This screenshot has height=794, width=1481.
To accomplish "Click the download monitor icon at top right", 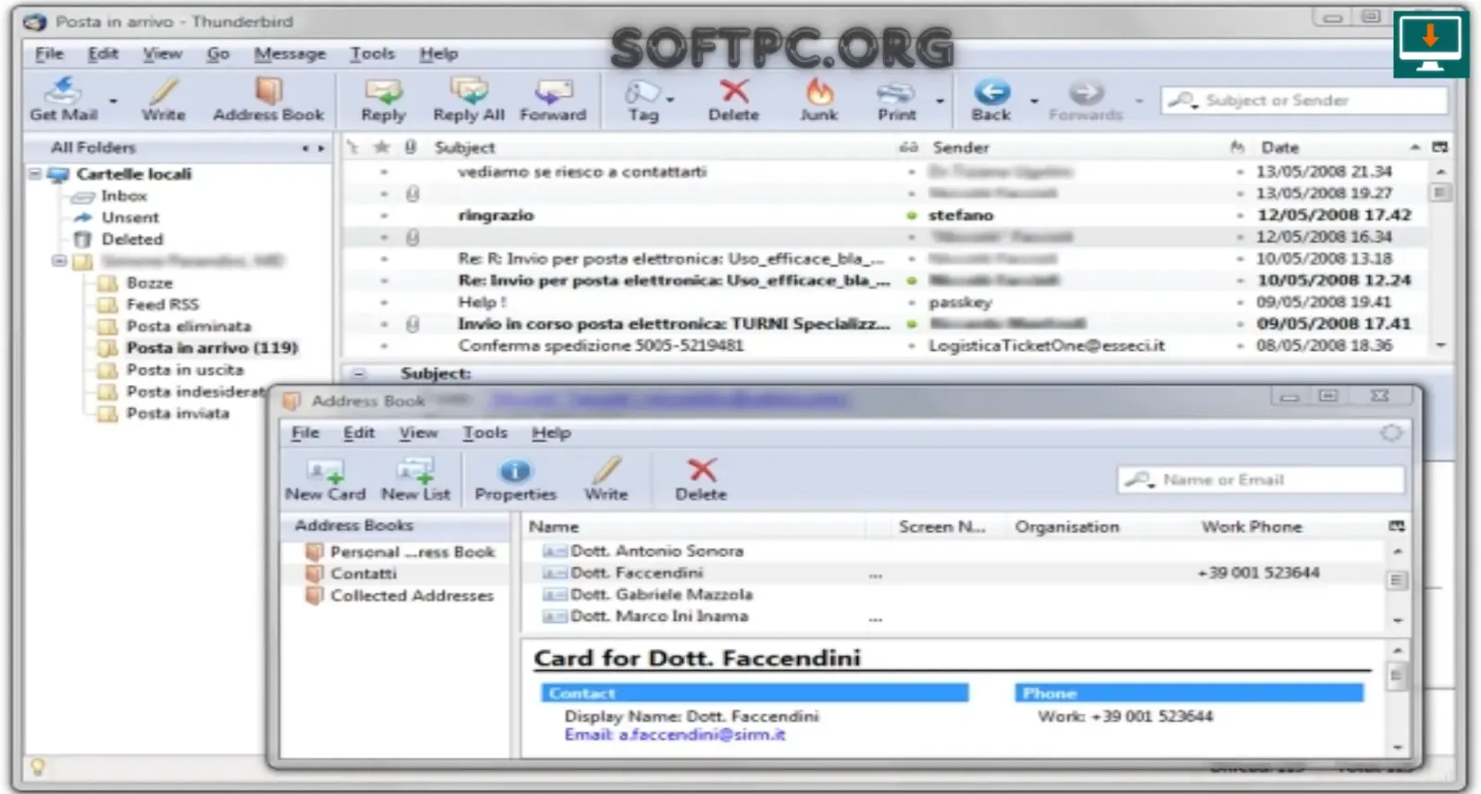I will (x=1430, y=43).
